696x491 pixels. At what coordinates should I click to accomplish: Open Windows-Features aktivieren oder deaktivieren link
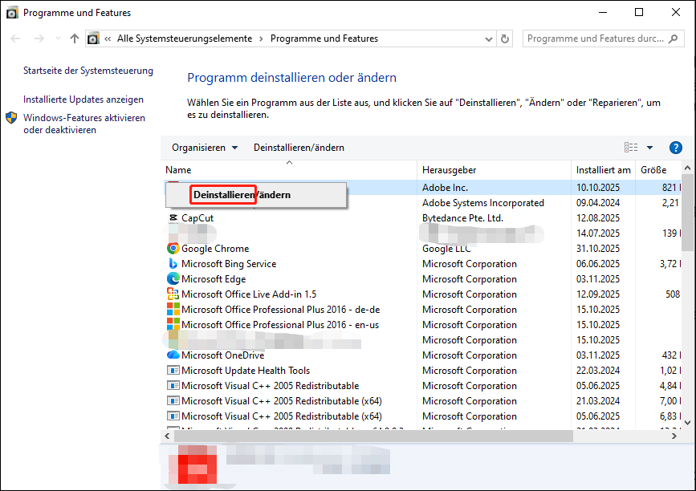(x=84, y=124)
